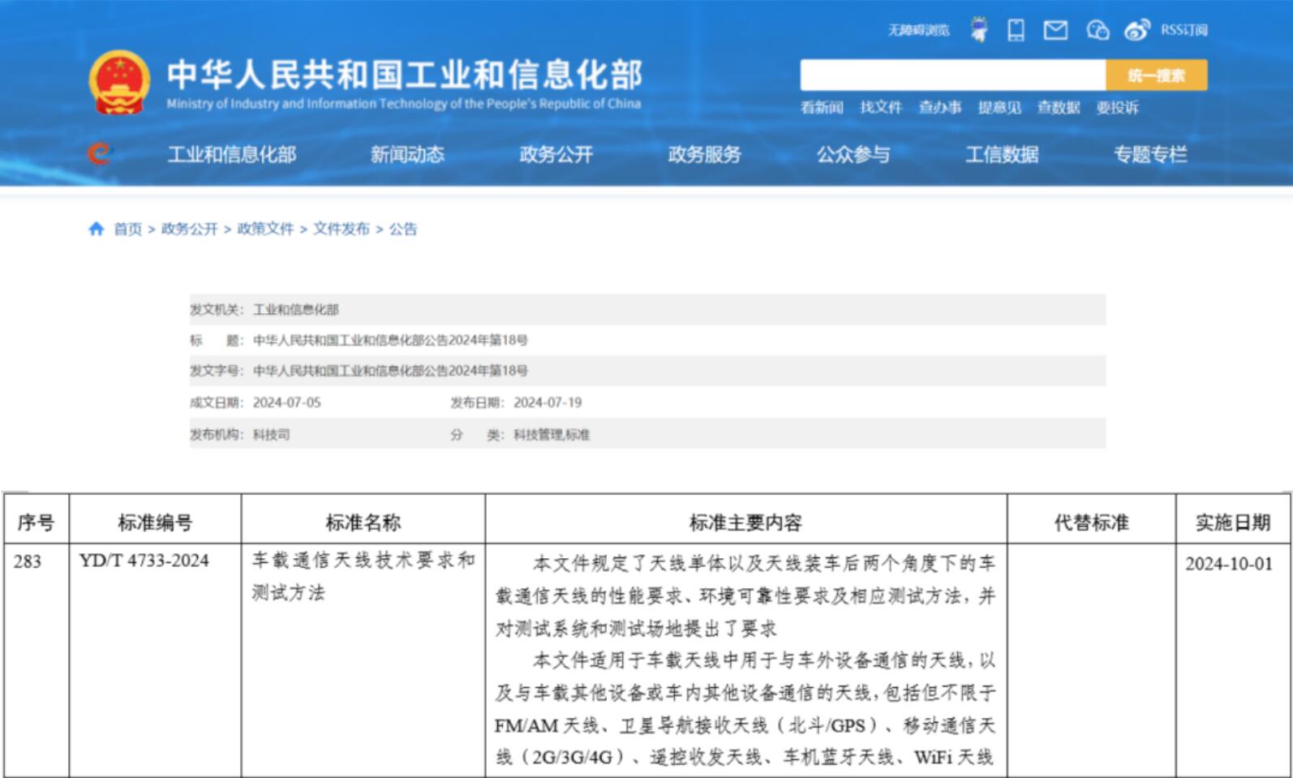Image resolution: width=1293 pixels, height=778 pixels.
Task: Open the 看新闻 quick link
Action: tap(822, 108)
